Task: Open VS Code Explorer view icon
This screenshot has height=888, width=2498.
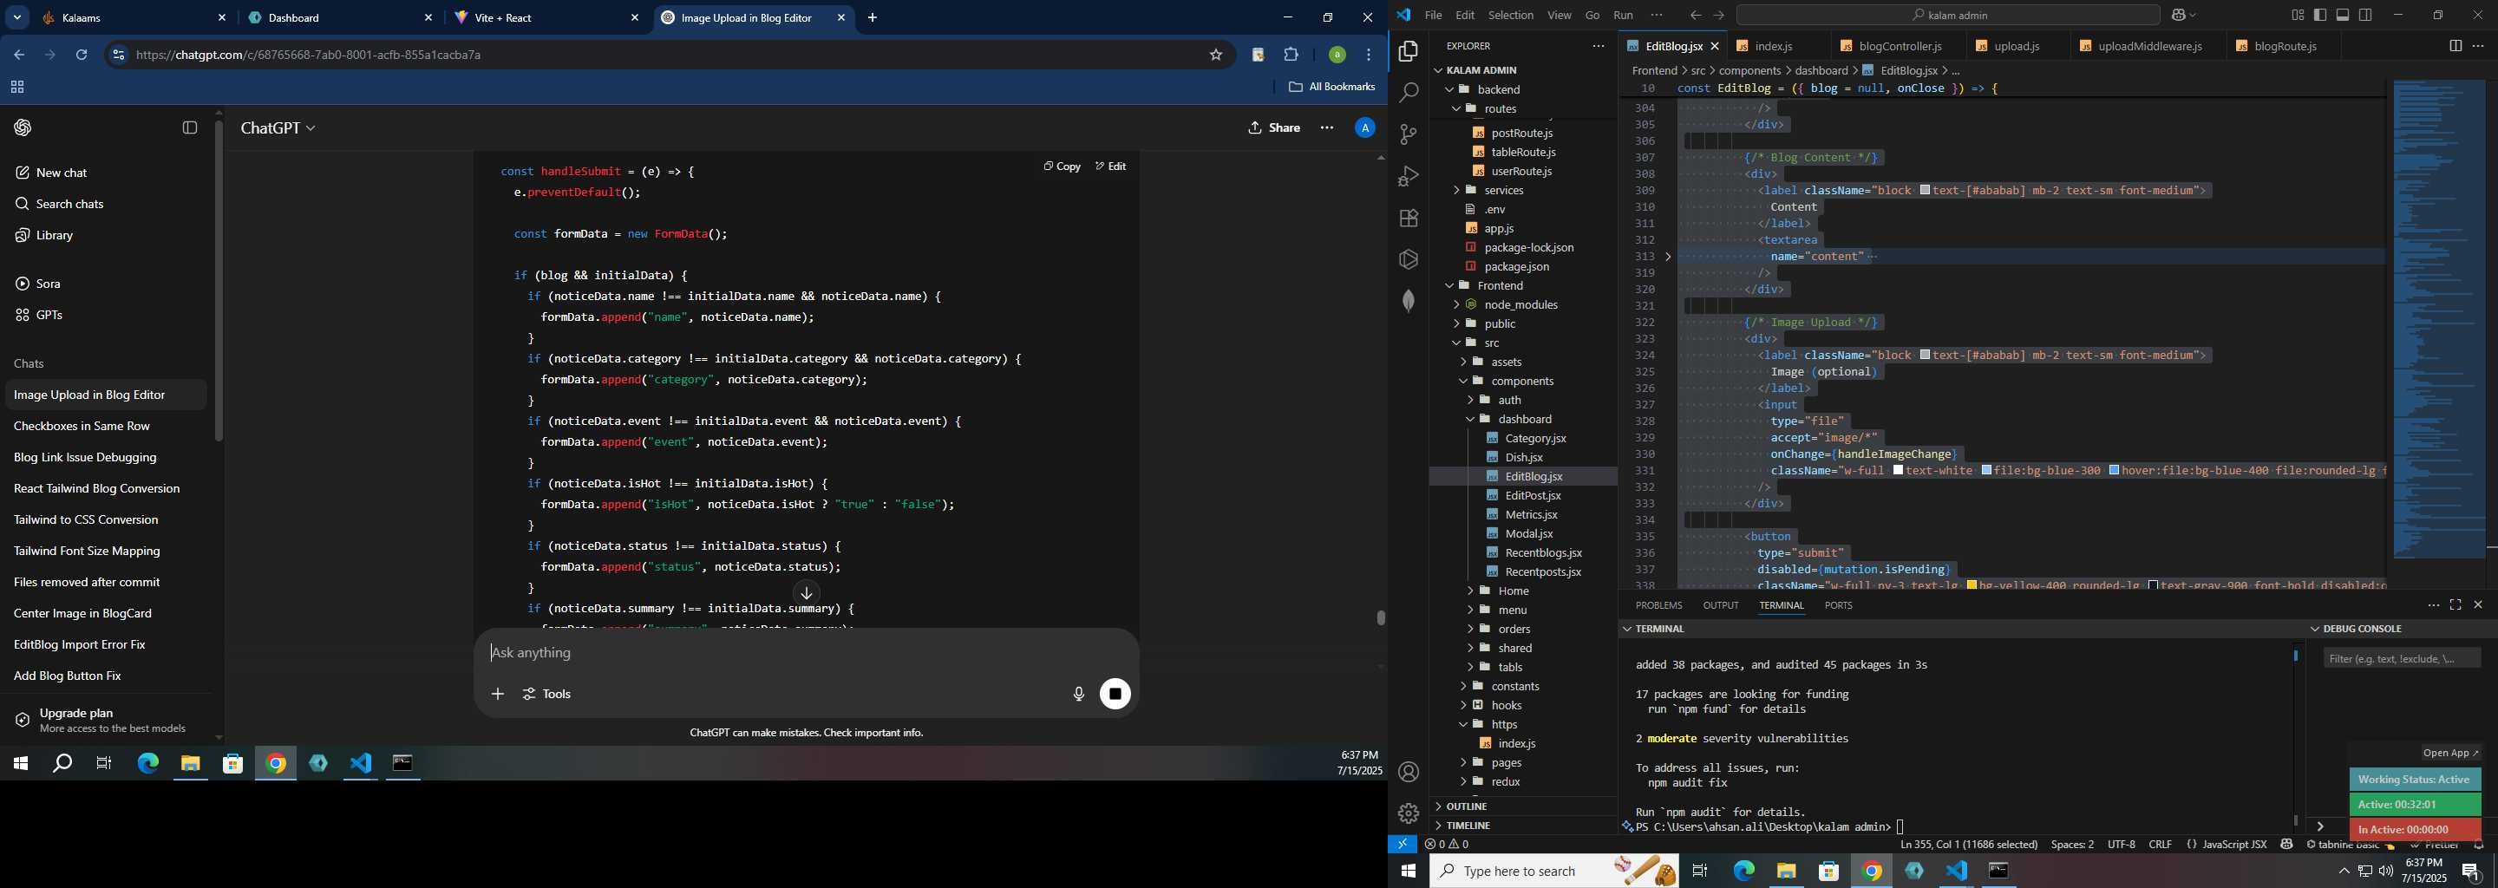Action: (x=1408, y=51)
